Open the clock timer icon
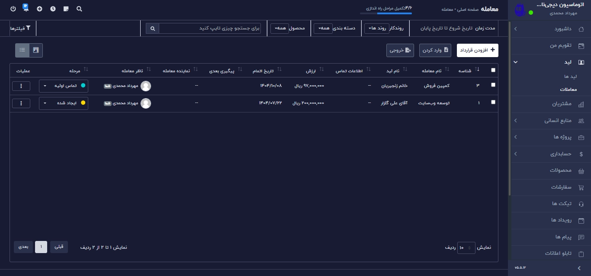Image resolution: width=591 pixels, height=276 pixels. pos(53,9)
